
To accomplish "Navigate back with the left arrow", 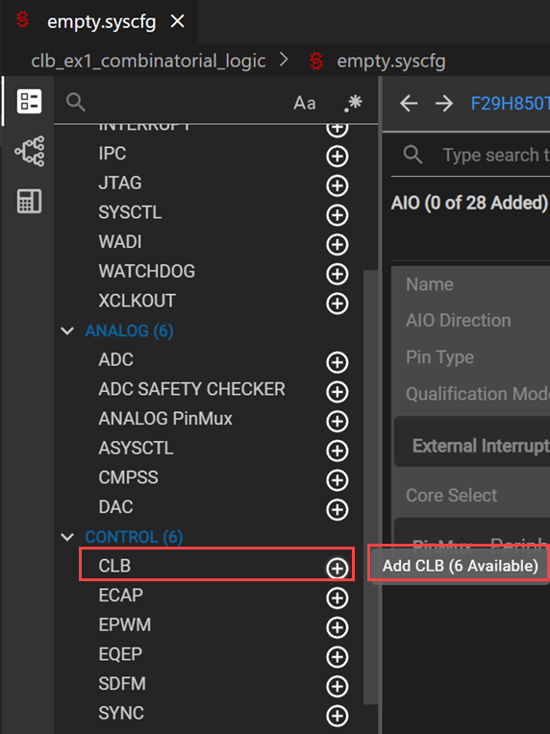I will tap(409, 103).
